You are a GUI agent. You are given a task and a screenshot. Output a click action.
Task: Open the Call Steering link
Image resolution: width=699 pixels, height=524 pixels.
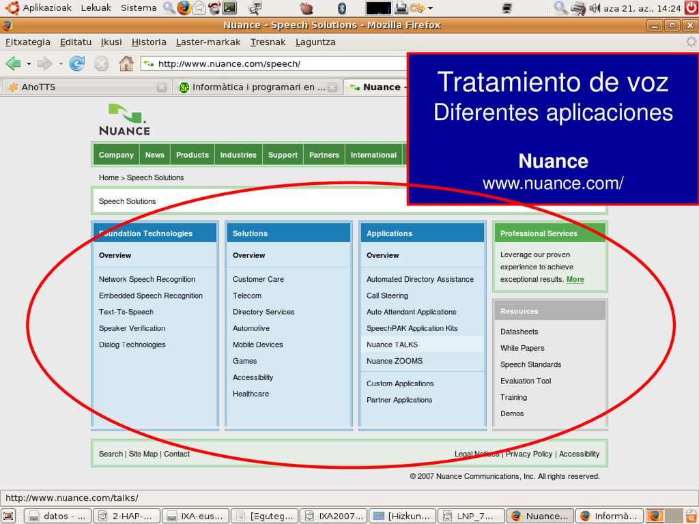(x=388, y=296)
